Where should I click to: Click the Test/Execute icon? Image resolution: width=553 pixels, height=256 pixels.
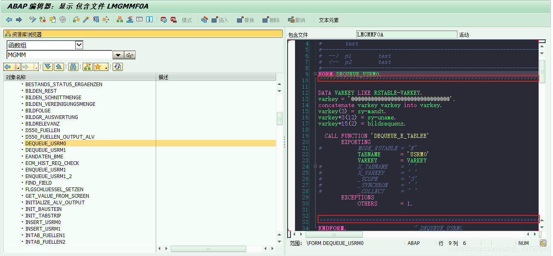pyautogui.click(x=96, y=20)
